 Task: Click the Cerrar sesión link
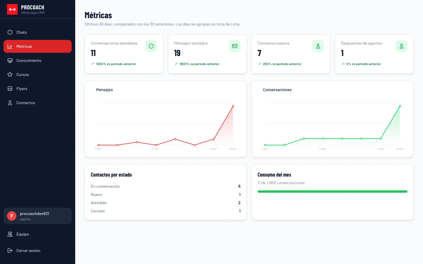click(38, 251)
